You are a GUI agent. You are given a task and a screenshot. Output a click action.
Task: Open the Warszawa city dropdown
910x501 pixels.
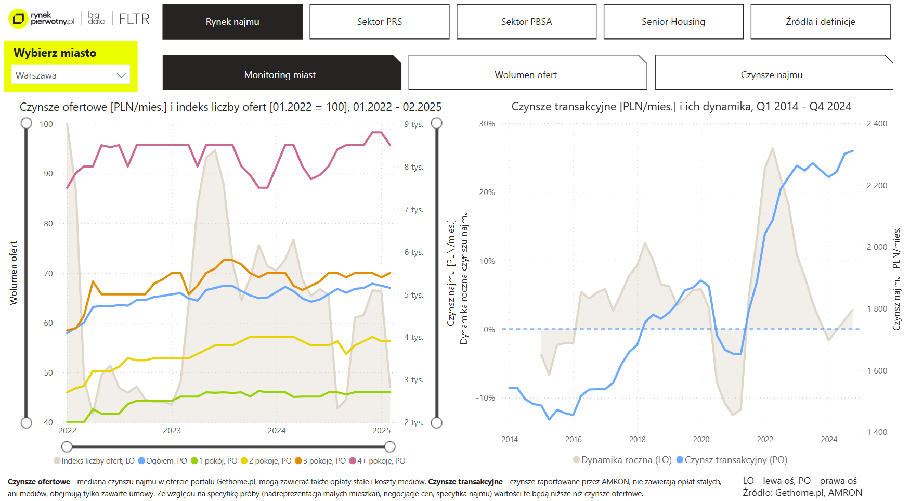point(70,75)
